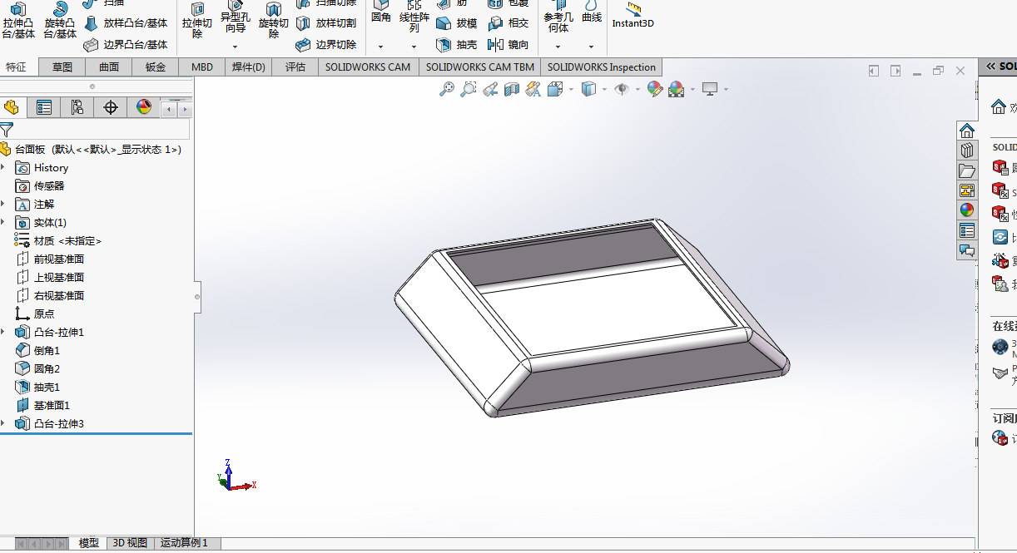
Task: Click the Extruded Boss/Base (拉伸凸台/基体) tool
Action: 18,21
